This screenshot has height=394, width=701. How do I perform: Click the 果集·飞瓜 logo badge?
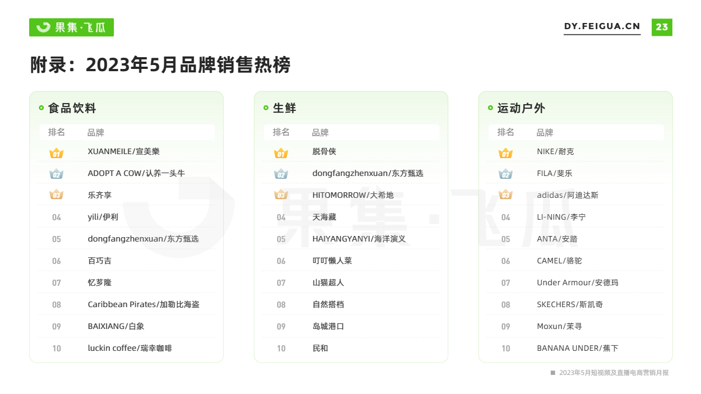[x=71, y=27]
